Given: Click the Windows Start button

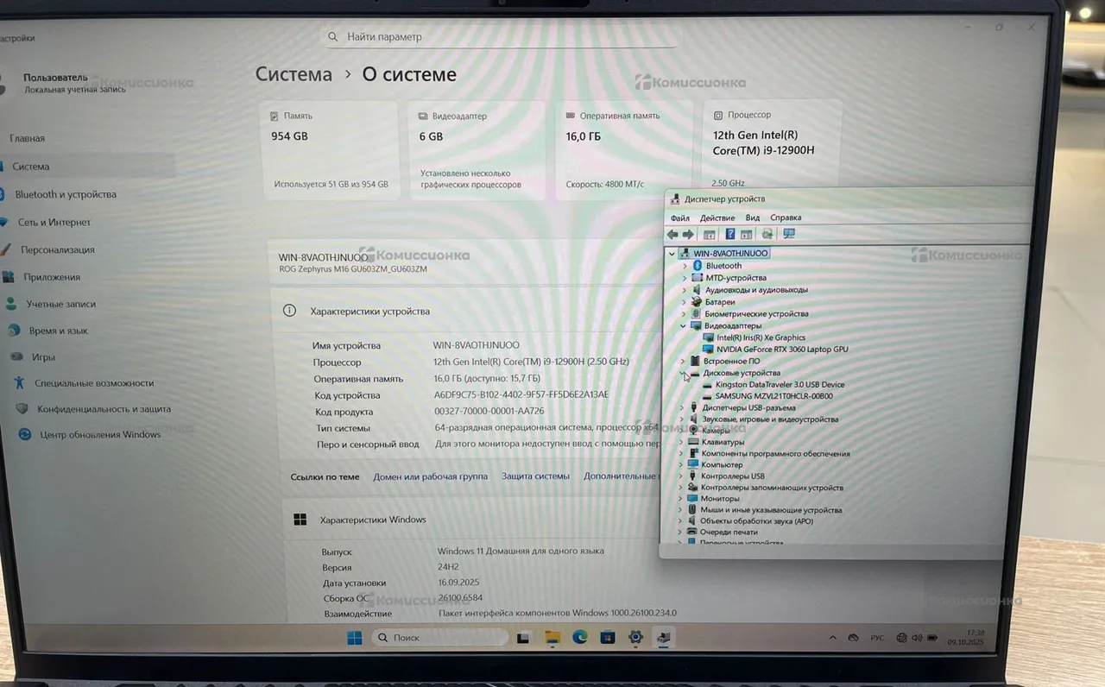Looking at the screenshot, I should 354,638.
